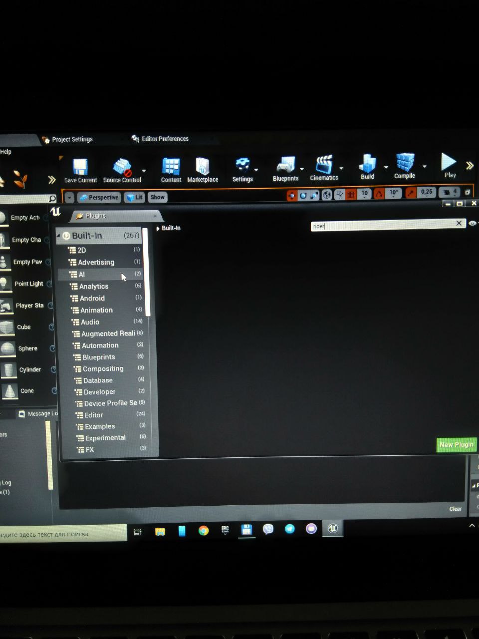Viewport: 479px width, 639px height.
Task: Open the rotation snap 10° dropdown
Action: [394, 193]
